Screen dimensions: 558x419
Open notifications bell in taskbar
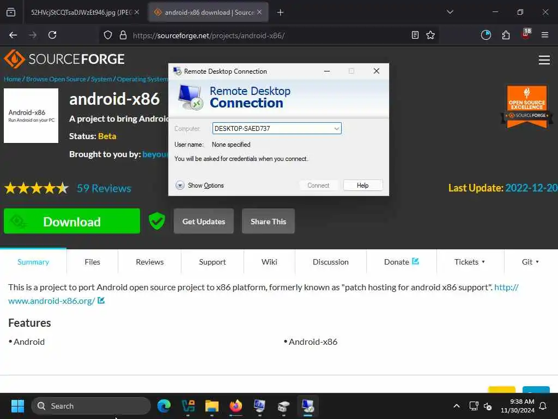543,406
